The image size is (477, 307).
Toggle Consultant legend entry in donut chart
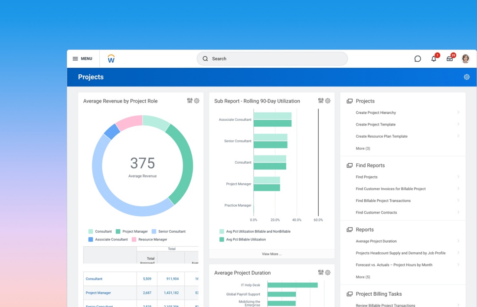(x=100, y=231)
